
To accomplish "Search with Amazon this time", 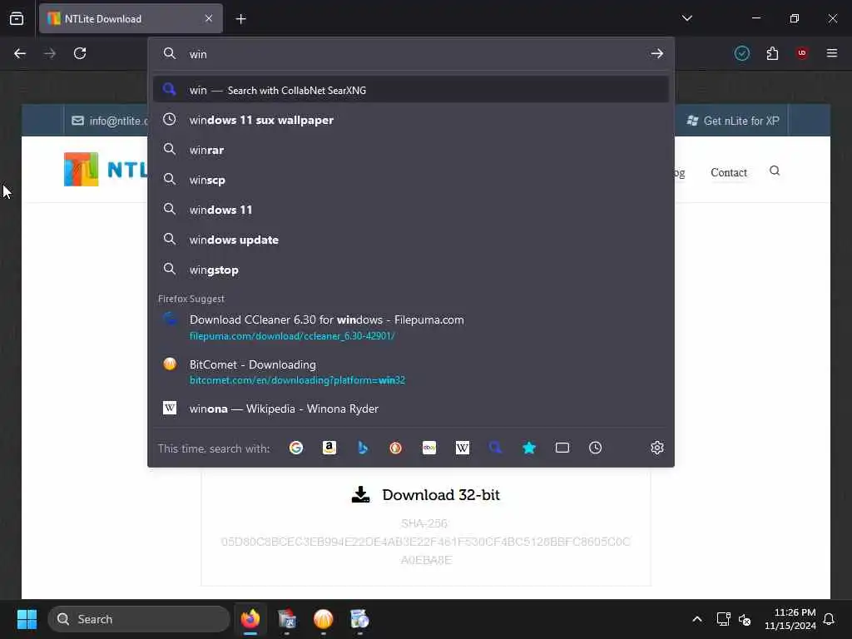I will 329,448.
